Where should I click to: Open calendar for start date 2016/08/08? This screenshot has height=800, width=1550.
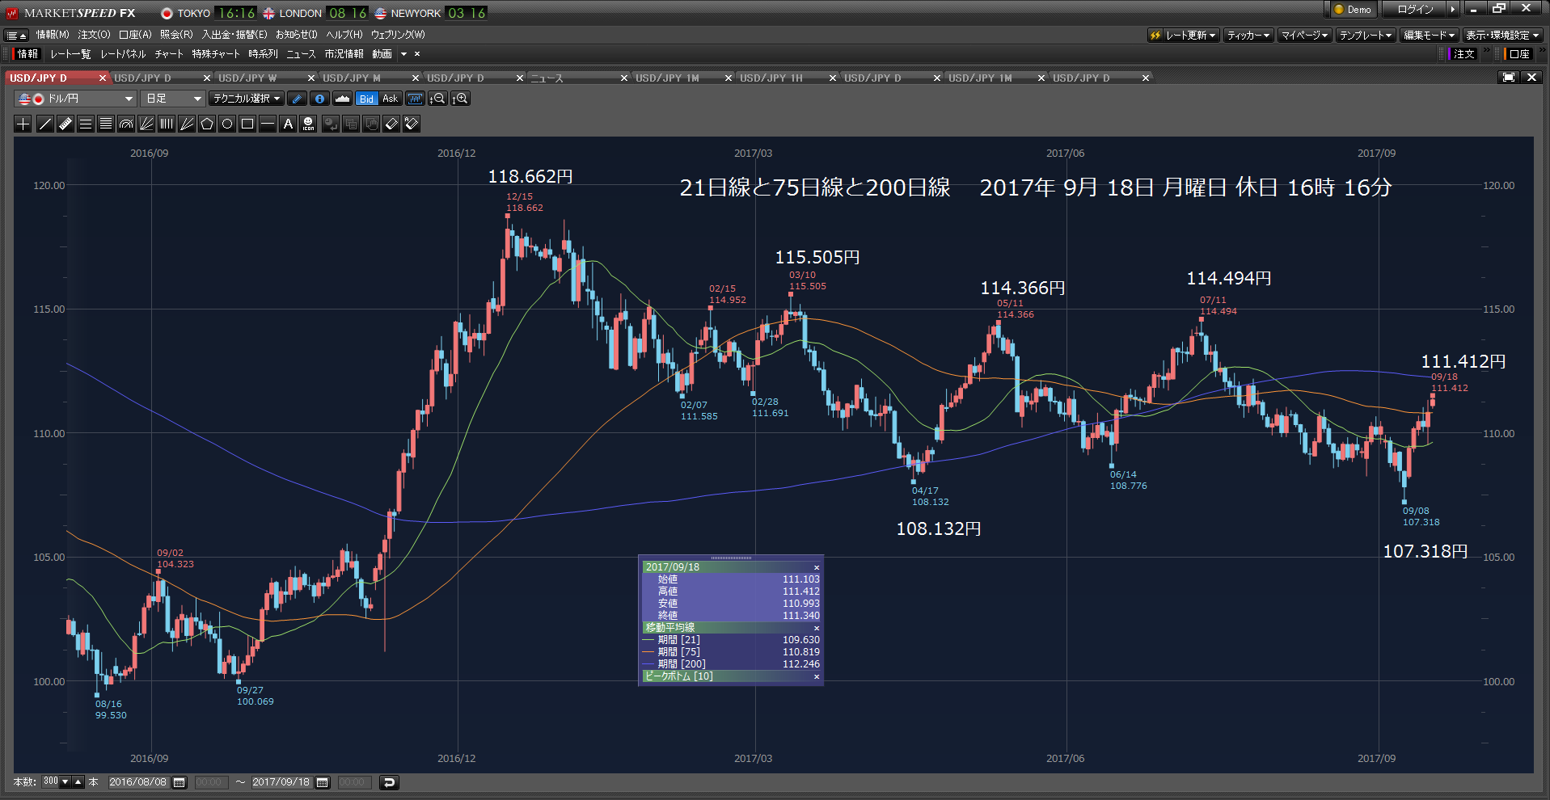click(179, 782)
